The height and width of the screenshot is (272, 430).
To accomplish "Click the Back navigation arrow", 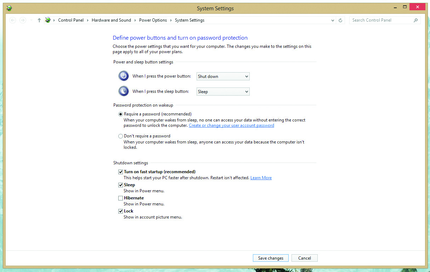I will (x=13, y=20).
